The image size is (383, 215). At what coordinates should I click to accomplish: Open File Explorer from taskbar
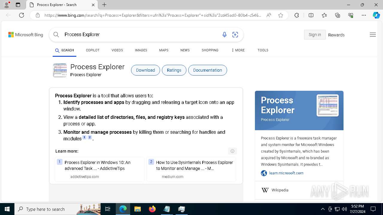[137, 209]
